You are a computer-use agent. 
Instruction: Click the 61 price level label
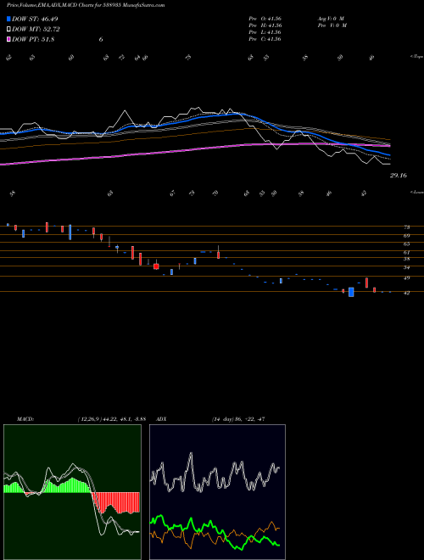[x=406, y=253]
